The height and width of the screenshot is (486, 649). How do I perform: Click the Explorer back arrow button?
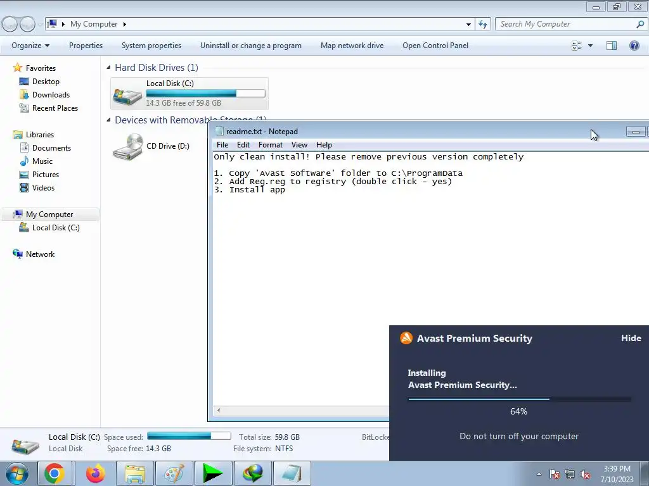click(x=10, y=24)
